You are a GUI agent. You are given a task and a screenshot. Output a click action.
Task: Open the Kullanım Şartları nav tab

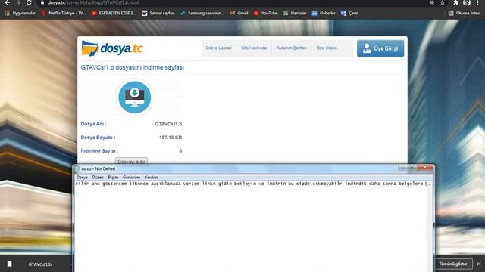[291, 48]
